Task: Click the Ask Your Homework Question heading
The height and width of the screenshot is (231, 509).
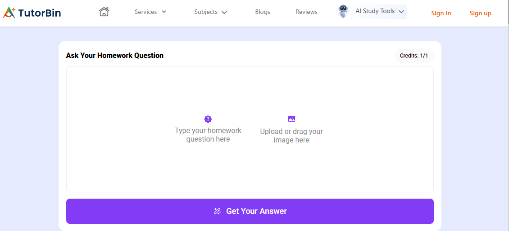Action: (x=115, y=56)
